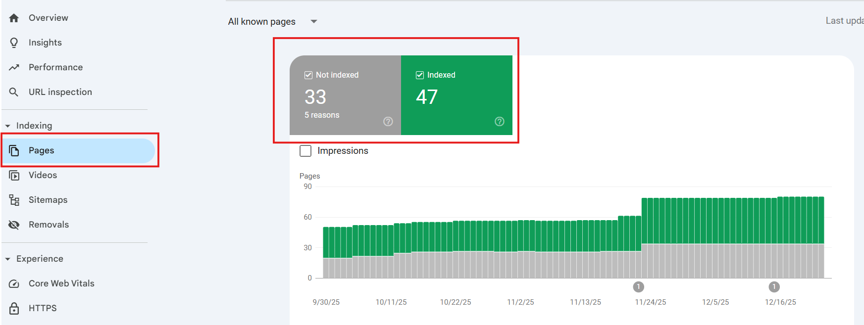Uncheck the Not indexed checkbox
The height and width of the screenshot is (325, 864).
pos(308,75)
